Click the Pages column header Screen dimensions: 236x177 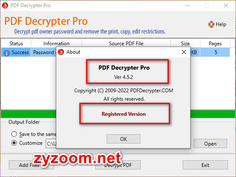215,44
